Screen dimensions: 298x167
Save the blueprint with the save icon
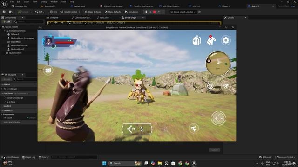[4, 12]
